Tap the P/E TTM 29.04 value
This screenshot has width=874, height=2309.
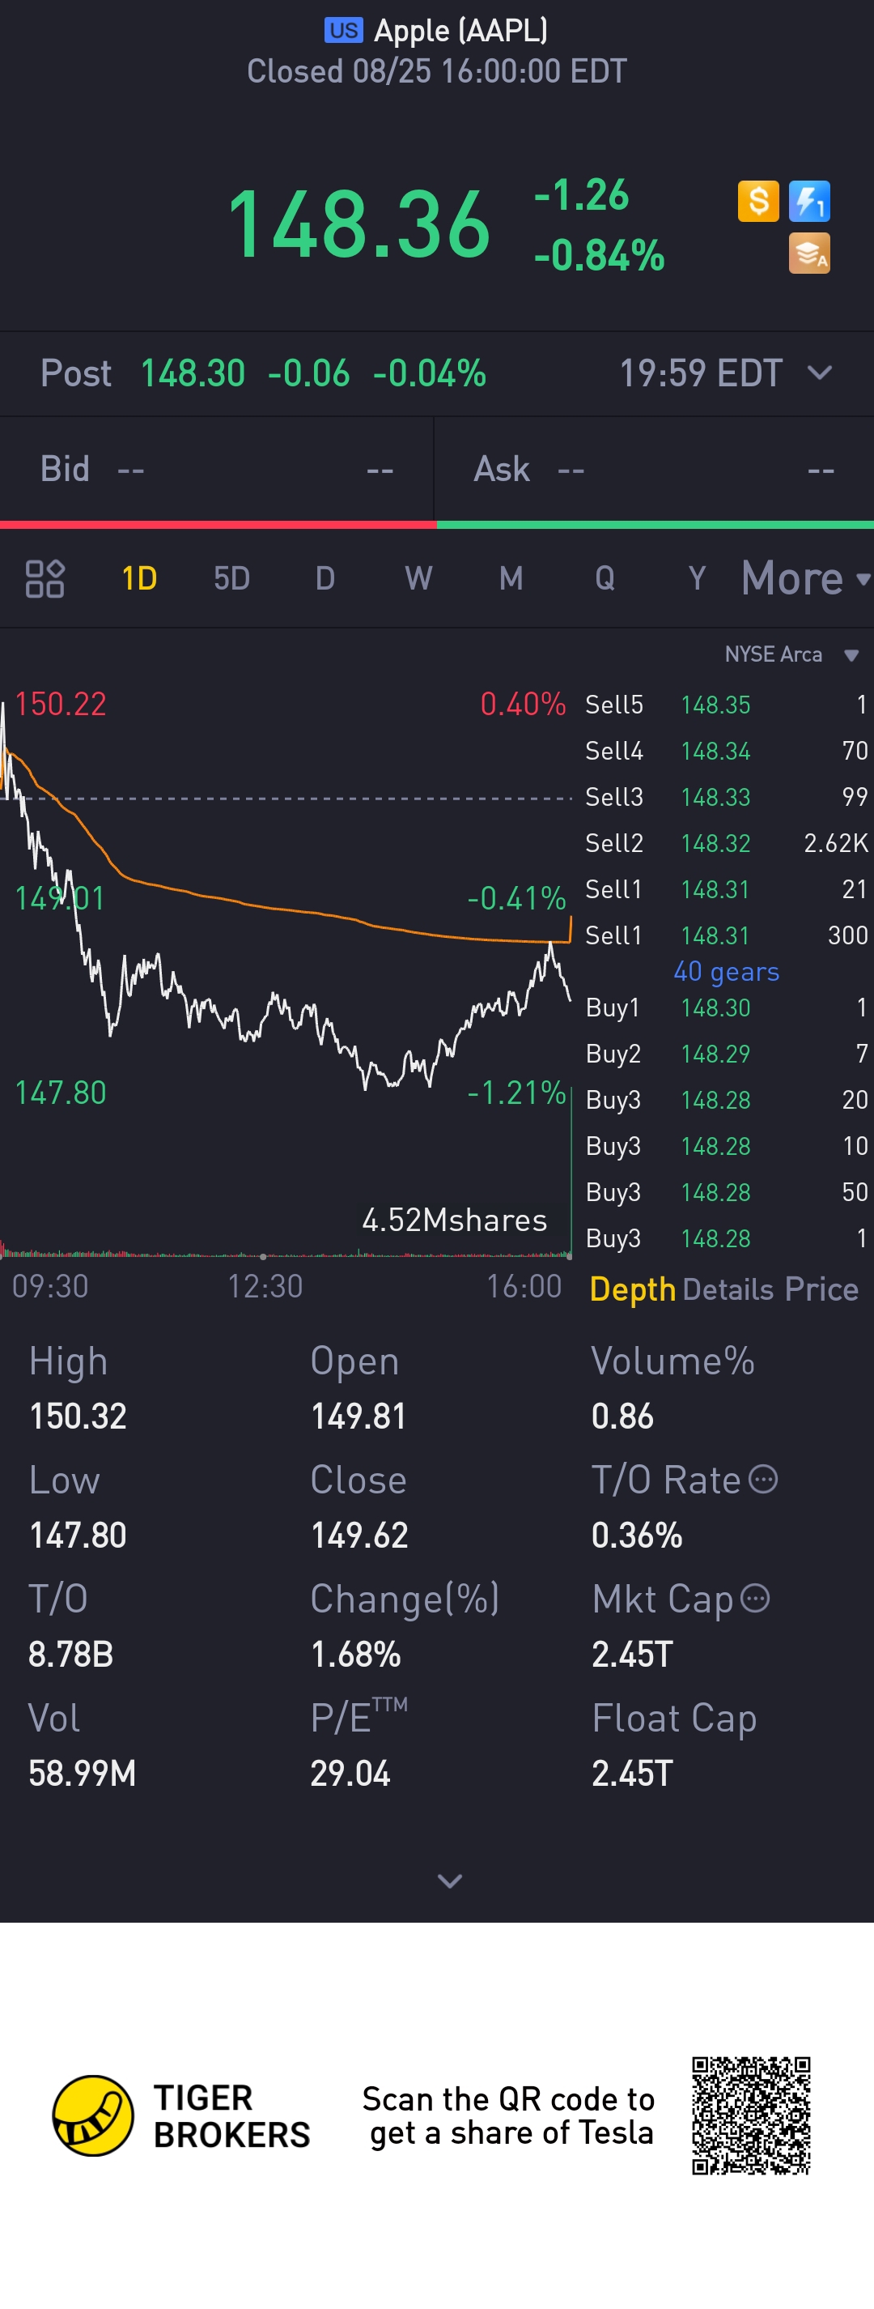point(350,1773)
